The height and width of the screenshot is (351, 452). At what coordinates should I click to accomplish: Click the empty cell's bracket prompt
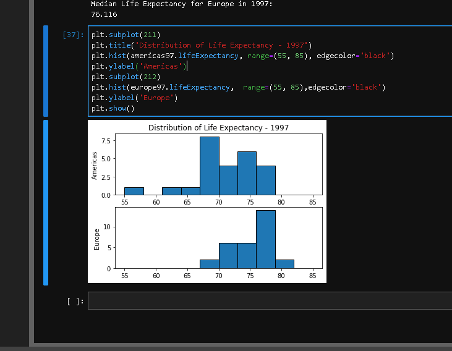75,302
